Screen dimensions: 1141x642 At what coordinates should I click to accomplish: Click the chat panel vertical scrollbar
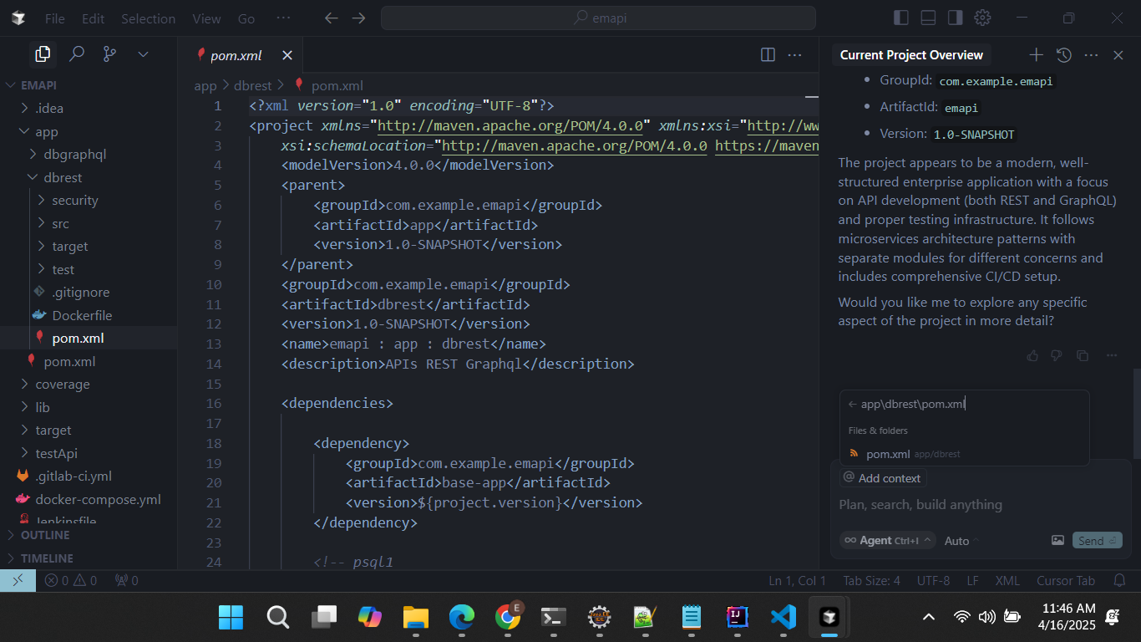[x=1136, y=413]
